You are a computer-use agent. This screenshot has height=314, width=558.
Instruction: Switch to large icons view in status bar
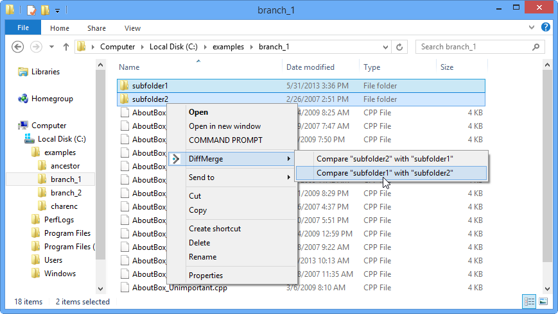coord(543,301)
